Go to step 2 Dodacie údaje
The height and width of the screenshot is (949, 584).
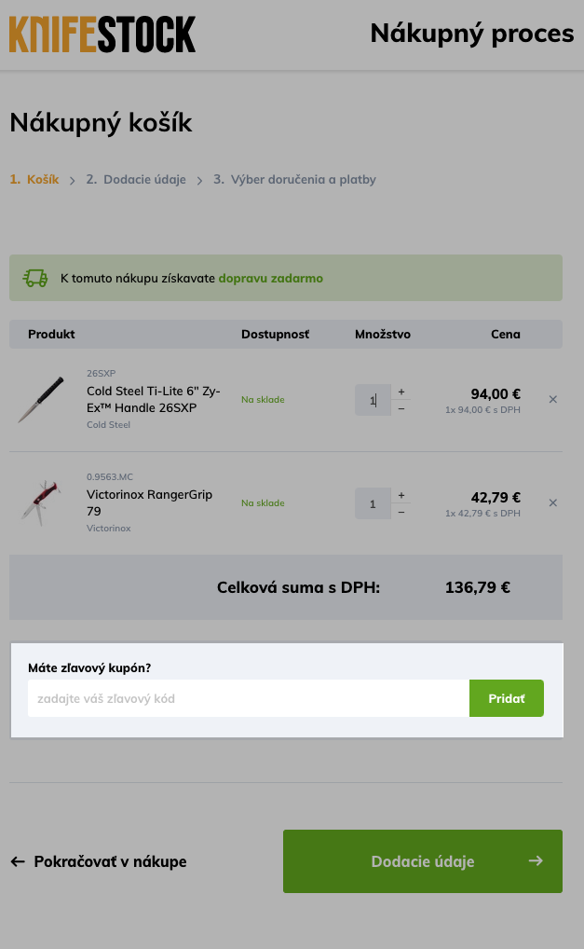pyautogui.click(x=136, y=179)
